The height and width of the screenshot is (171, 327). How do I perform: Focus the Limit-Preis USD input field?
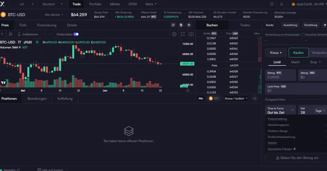296,89
